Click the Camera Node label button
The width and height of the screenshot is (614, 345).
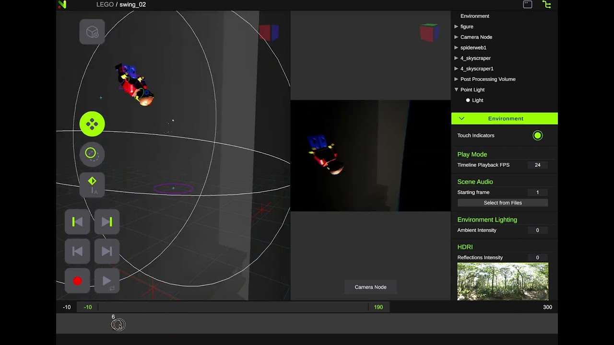370,287
